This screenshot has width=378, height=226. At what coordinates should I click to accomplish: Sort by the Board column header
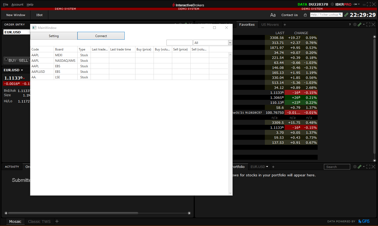click(66, 49)
